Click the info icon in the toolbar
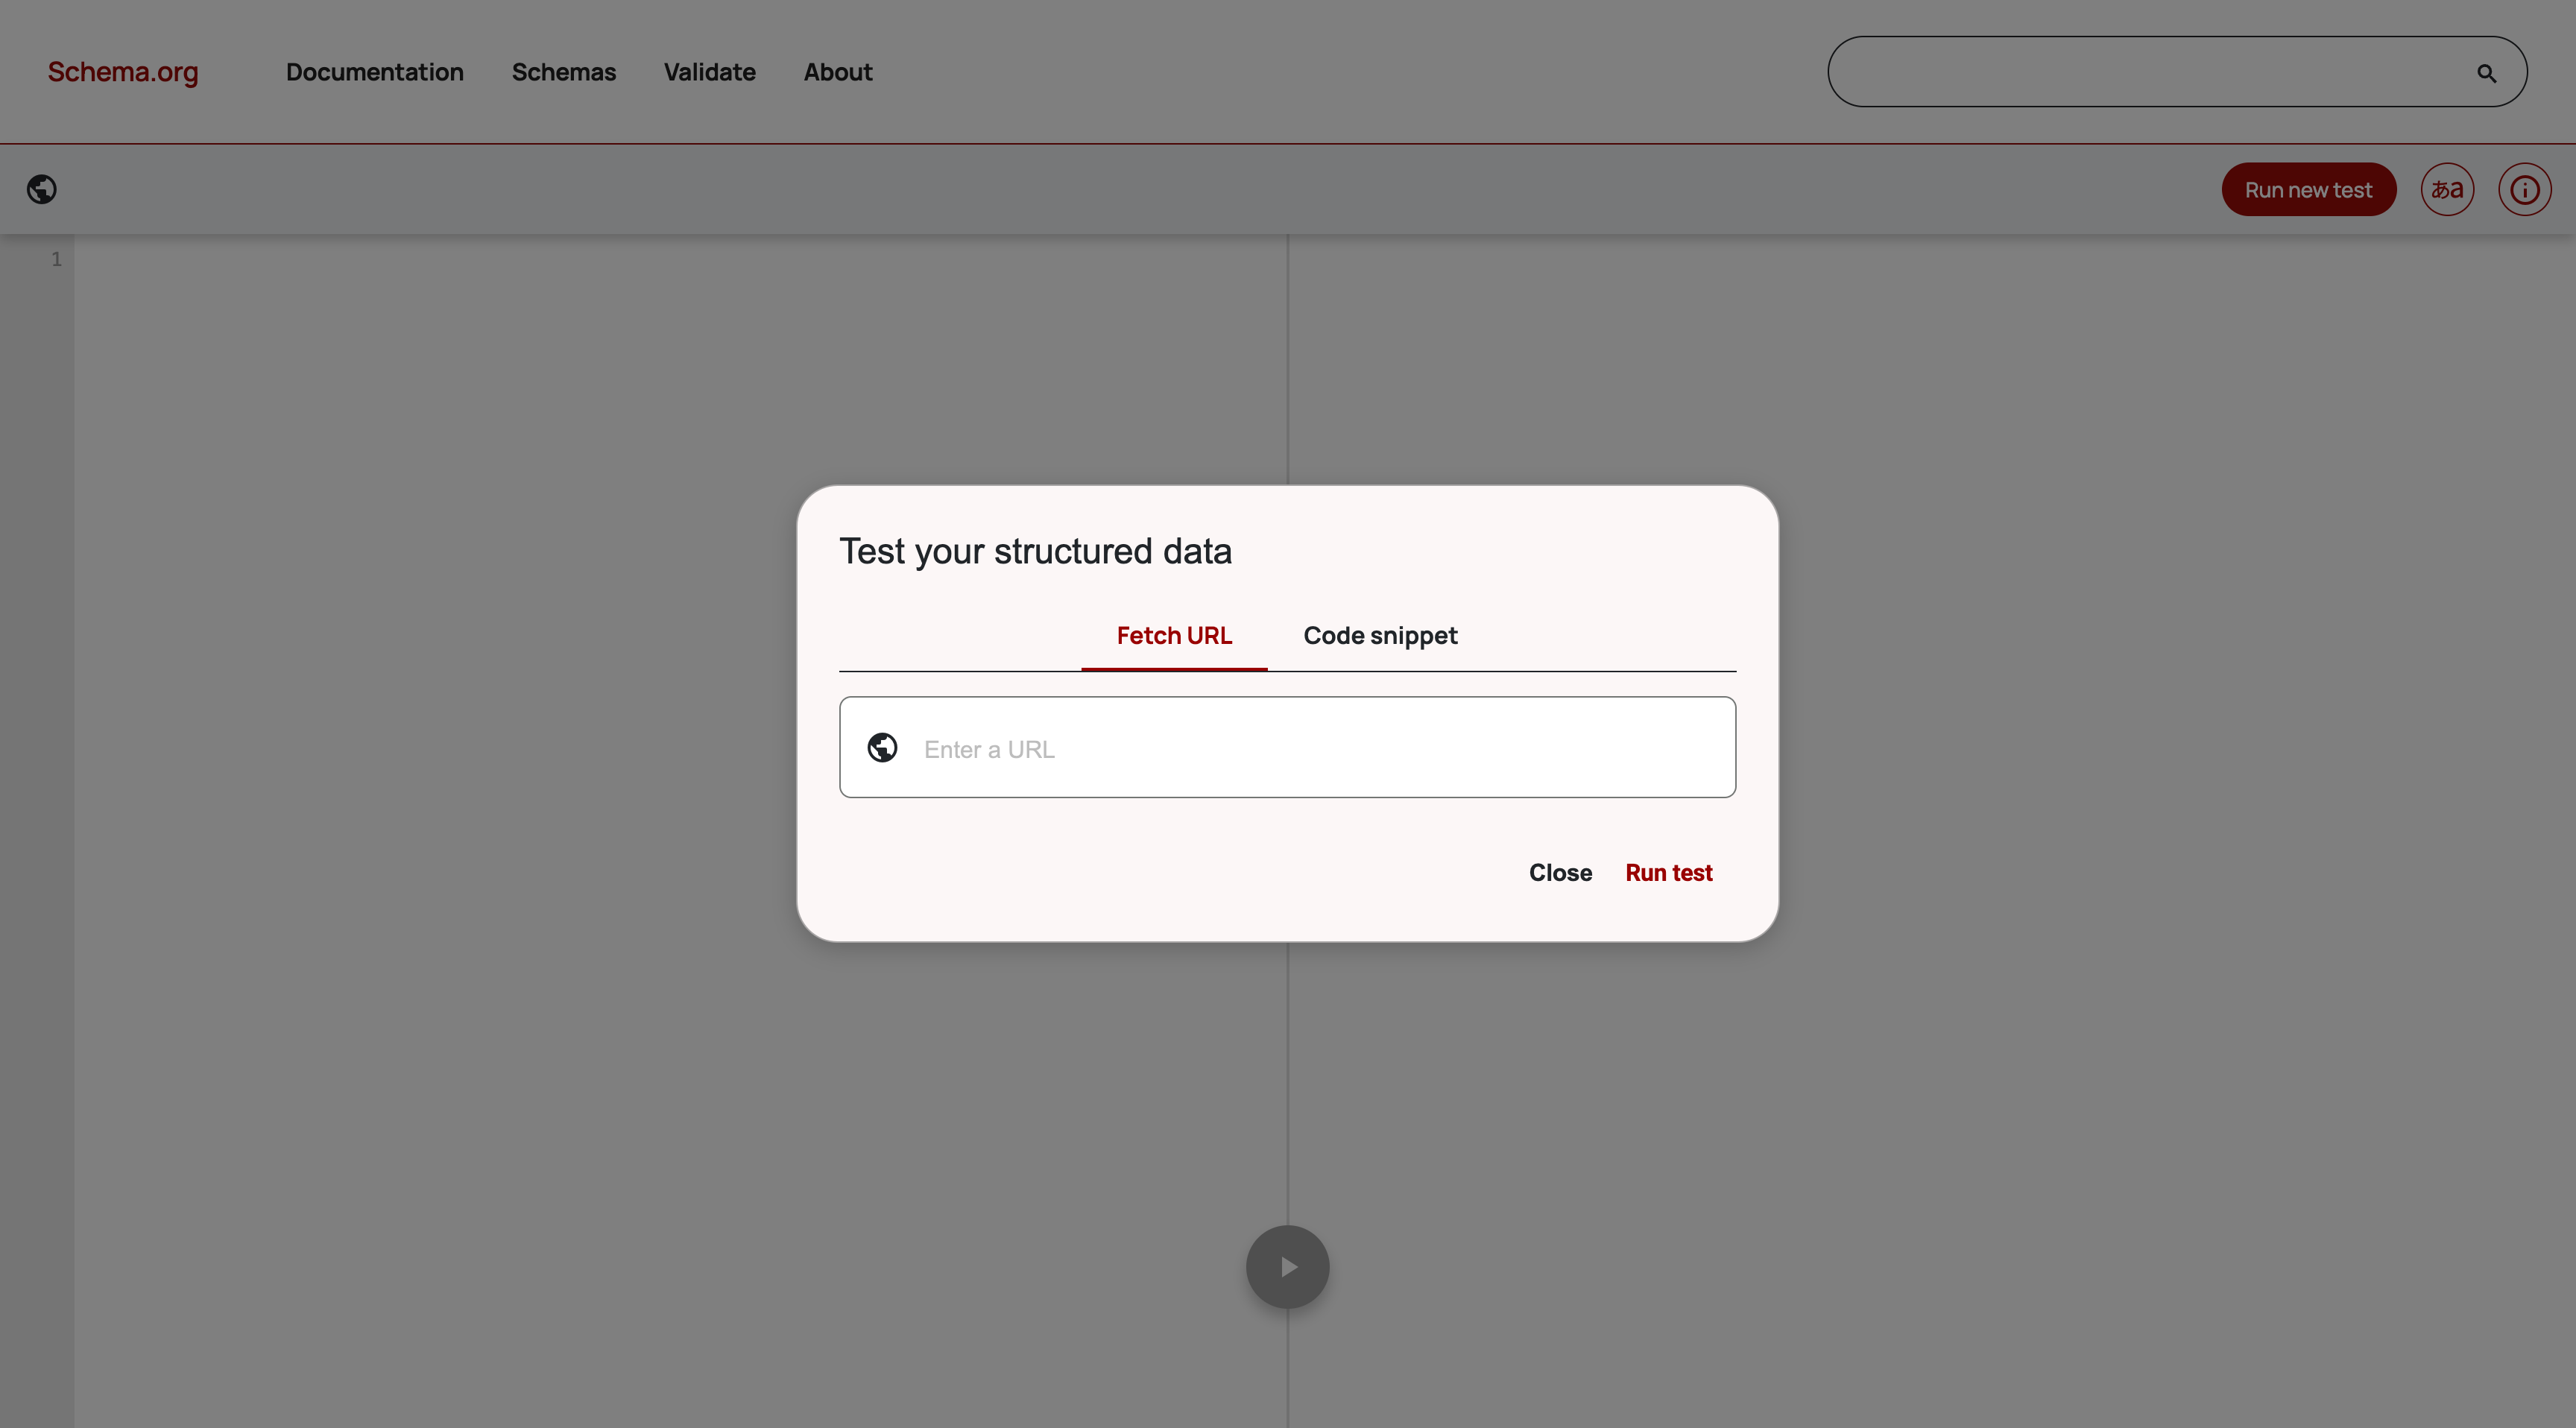Screen dimensions: 2576x1428 pyautogui.click(x=2524, y=189)
